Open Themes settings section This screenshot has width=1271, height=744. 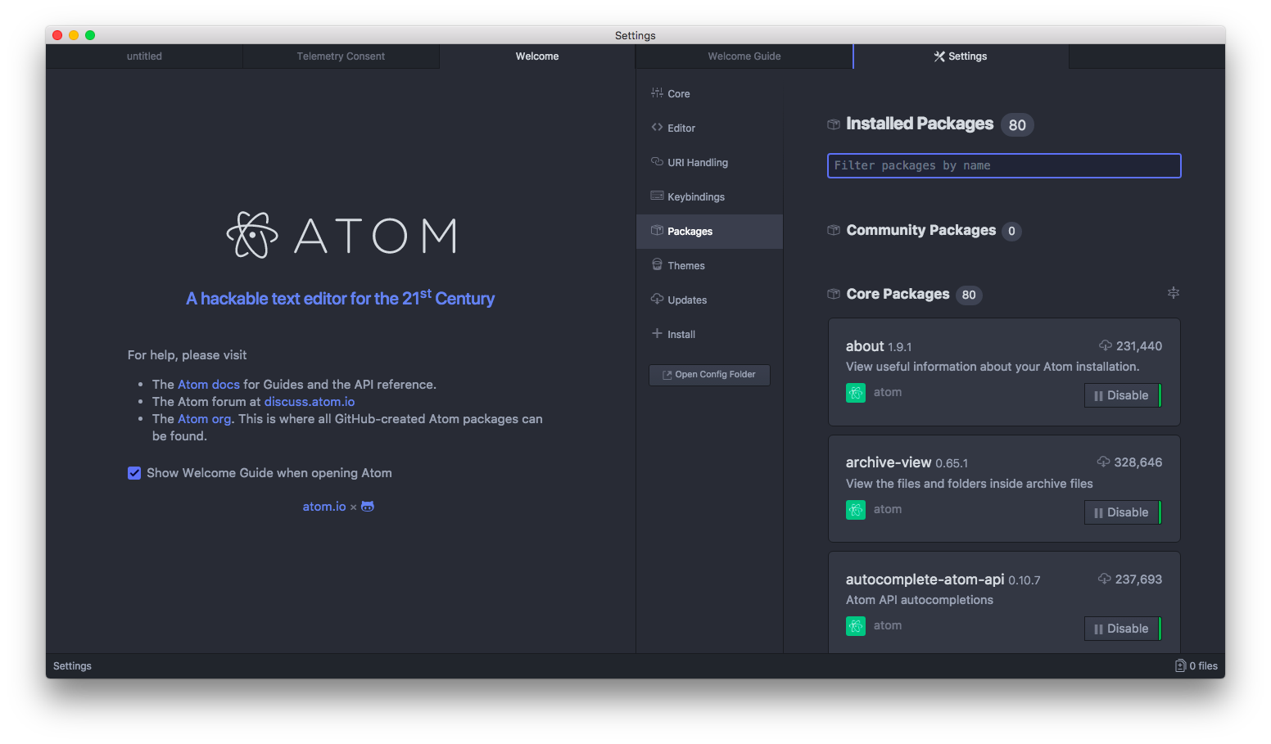click(x=709, y=265)
